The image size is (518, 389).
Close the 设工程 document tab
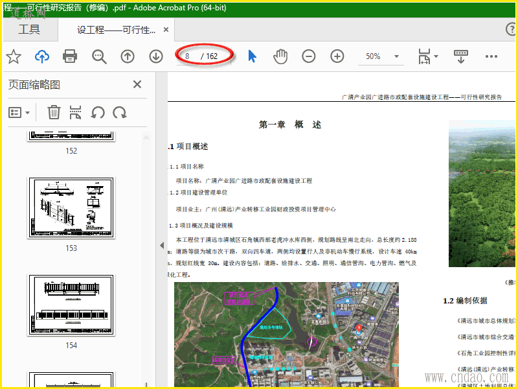pos(166,30)
